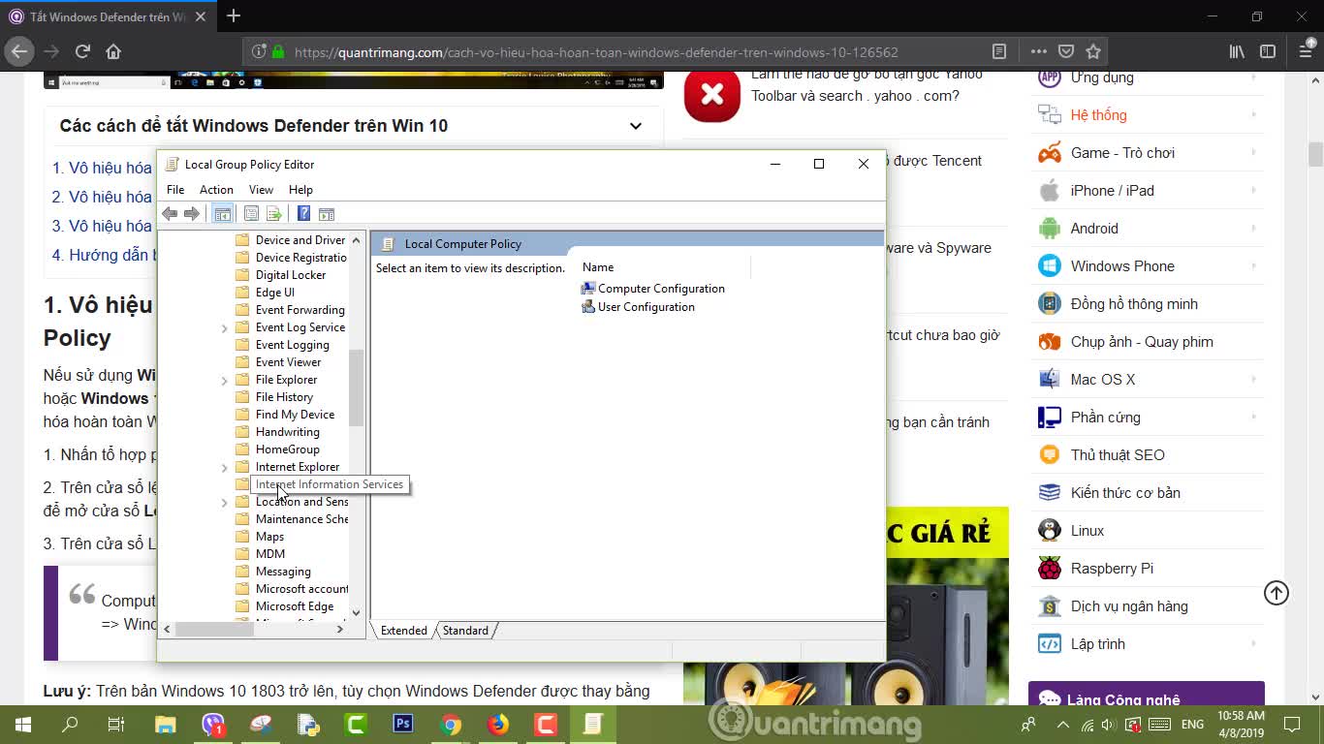Screen dimensions: 1324x744
Task: Open File menu in Group Policy Editor
Action: coord(175,190)
